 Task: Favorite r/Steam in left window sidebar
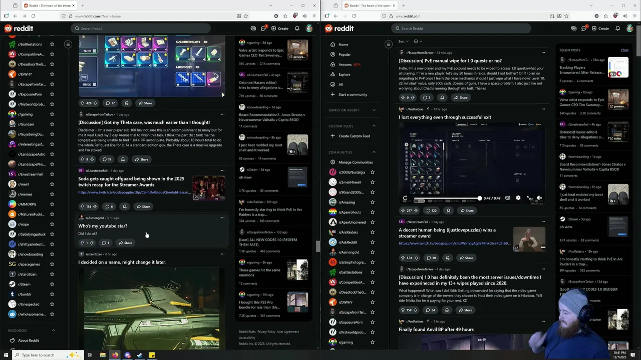(52, 284)
